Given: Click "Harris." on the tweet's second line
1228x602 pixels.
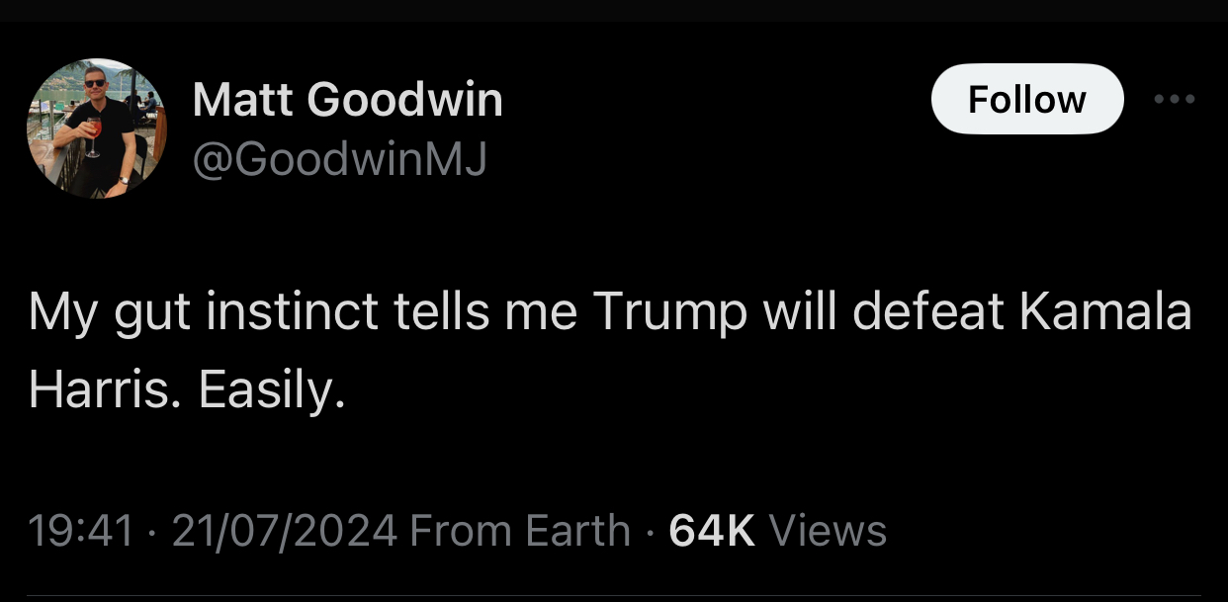Looking at the screenshot, I should point(105,392).
